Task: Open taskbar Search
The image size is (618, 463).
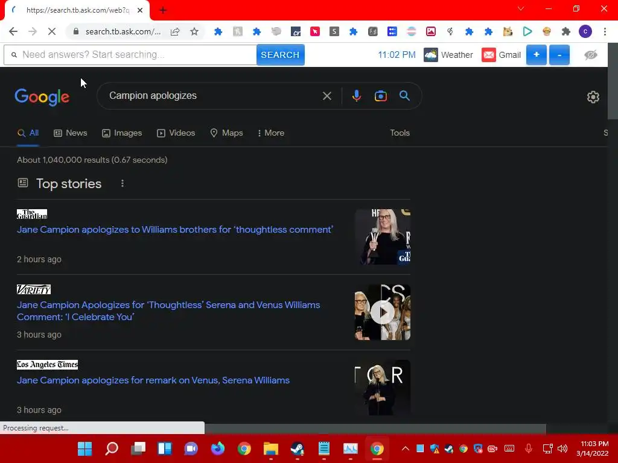Action: pyautogui.click(x=112, y=449)
